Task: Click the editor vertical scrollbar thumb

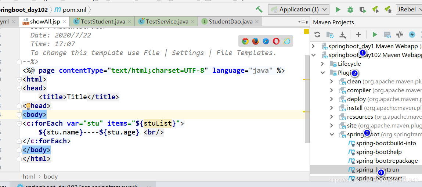Action: (x=307, y=100)
